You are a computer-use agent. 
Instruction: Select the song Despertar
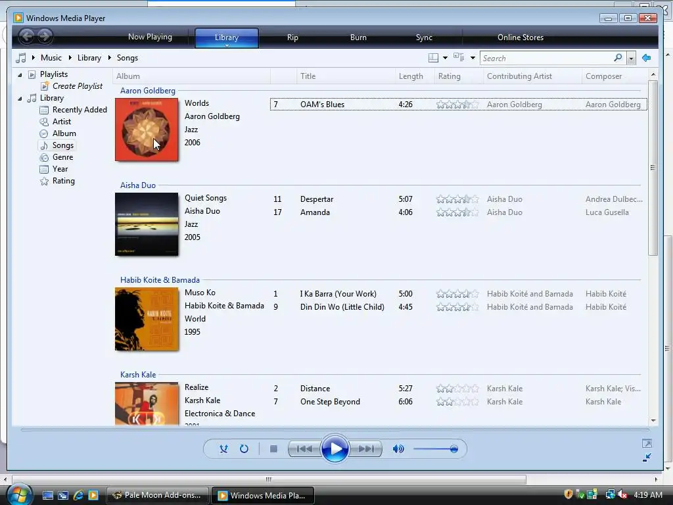click(x=317, y=199)
